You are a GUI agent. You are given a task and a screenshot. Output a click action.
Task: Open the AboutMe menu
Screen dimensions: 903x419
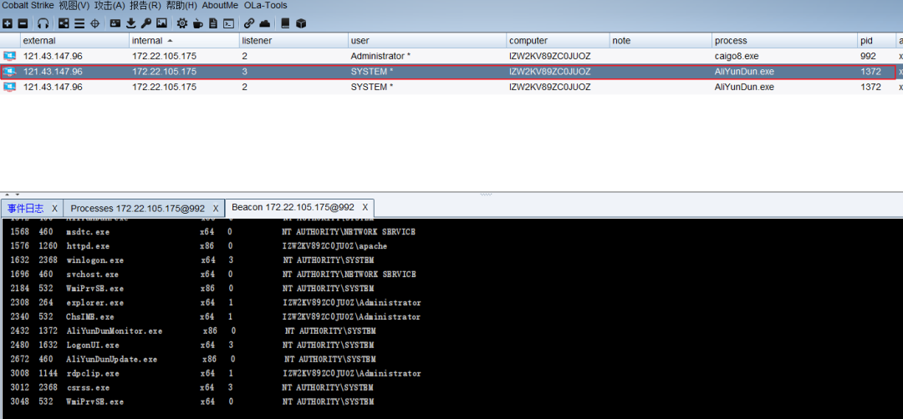click(x=220, y=5)
